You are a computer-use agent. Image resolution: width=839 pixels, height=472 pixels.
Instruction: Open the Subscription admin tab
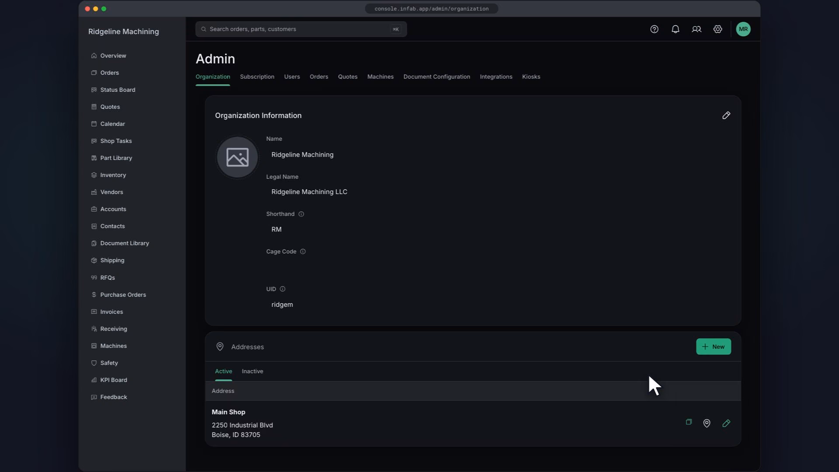click(x=257, y=76)
